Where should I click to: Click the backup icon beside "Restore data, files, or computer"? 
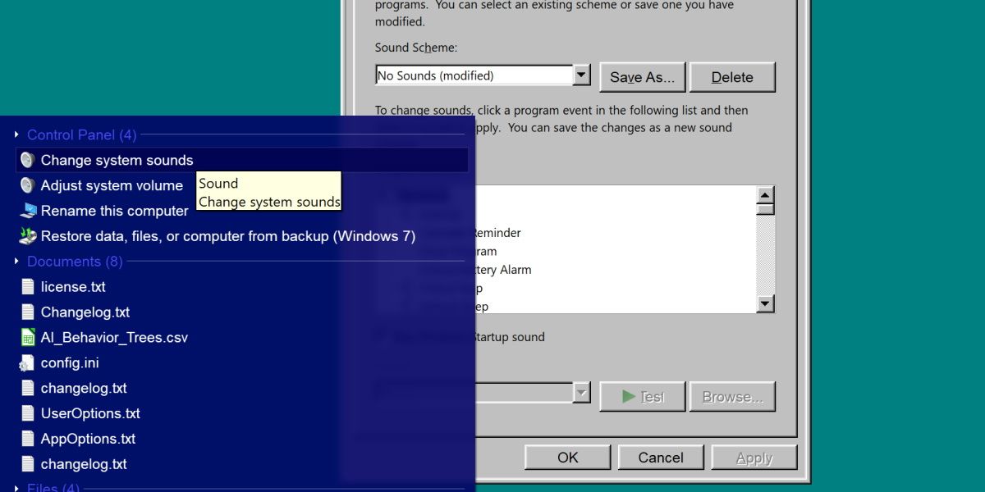(x=26, y=236)
